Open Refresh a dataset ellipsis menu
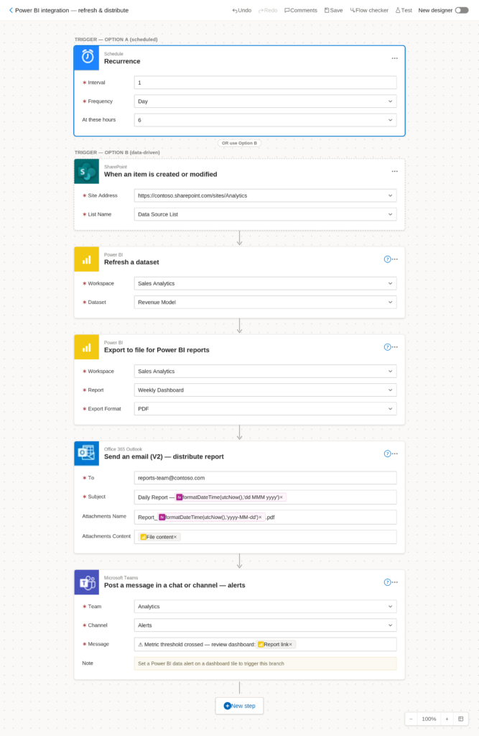 [x=395, y=259]
